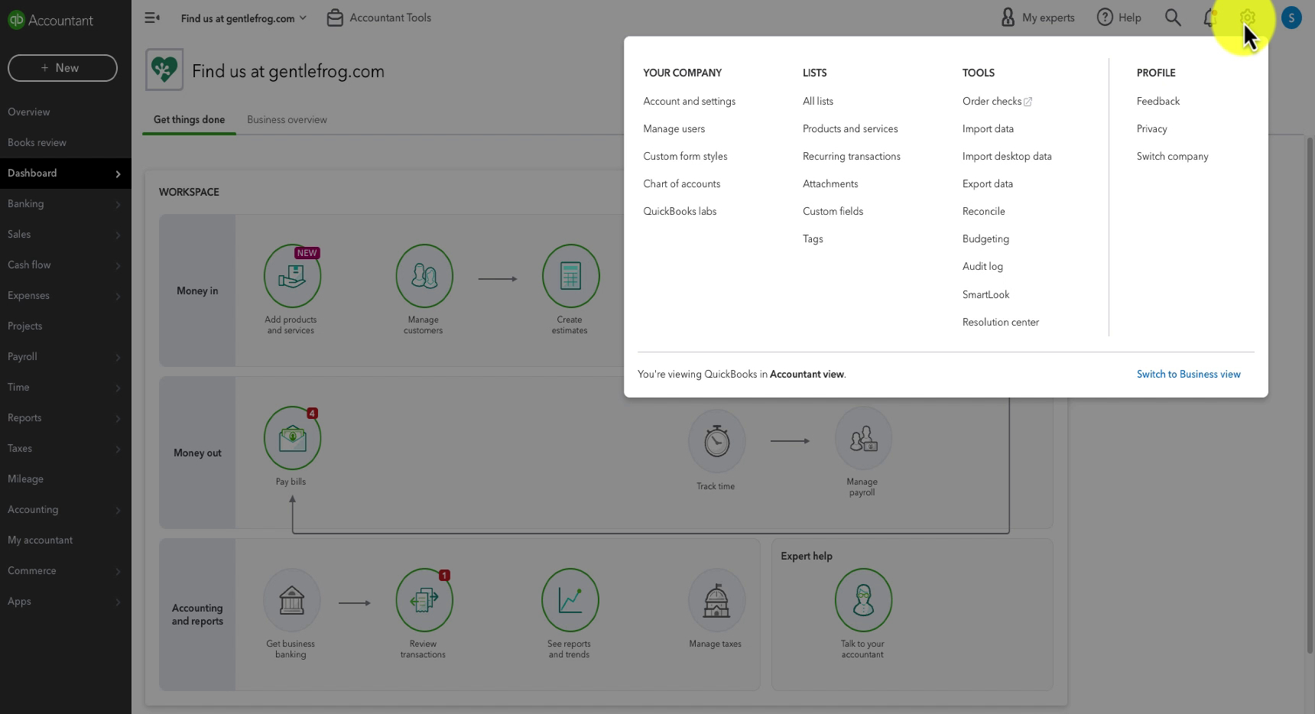
Task: Open Add products and services icon
Action: 292,275
